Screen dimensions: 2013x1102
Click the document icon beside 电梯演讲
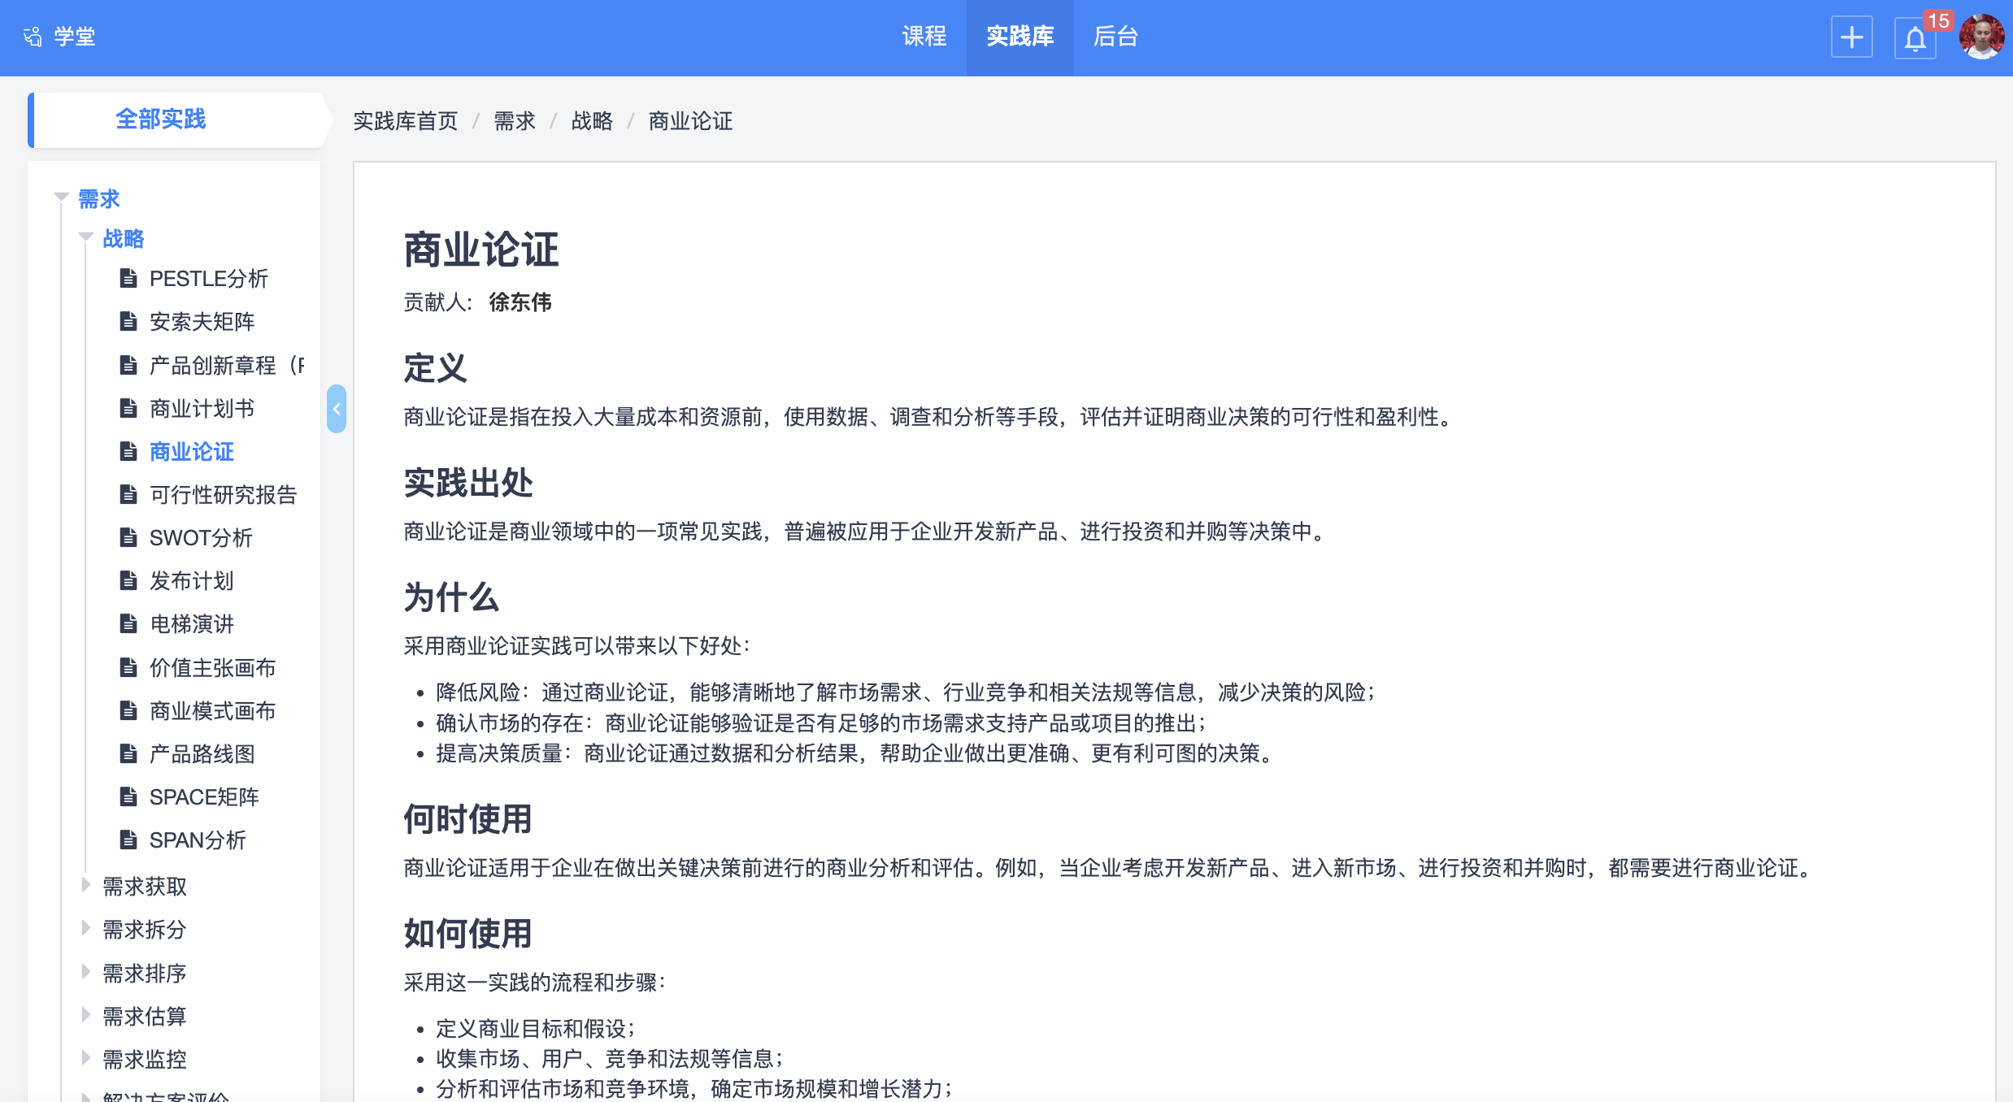coord(128,623)
